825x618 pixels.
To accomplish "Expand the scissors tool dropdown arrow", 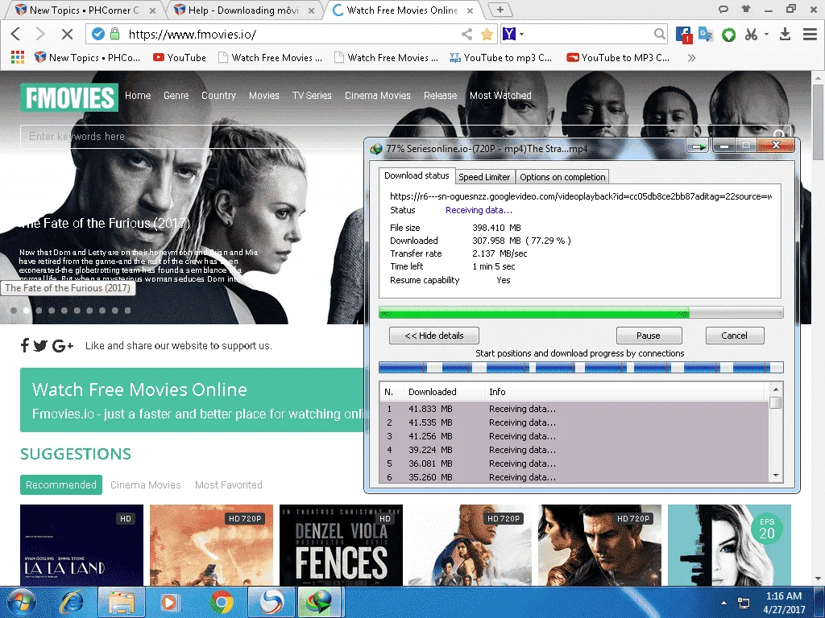I will coord(766,34).
